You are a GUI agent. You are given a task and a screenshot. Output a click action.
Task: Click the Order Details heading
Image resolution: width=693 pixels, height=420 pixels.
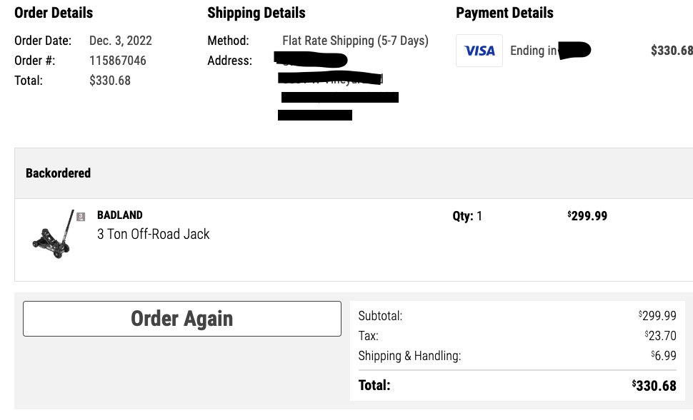(54, 13)
